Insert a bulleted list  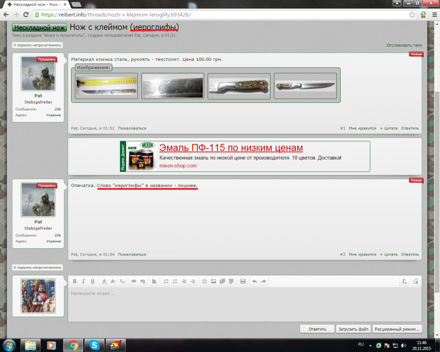[166, 281]
